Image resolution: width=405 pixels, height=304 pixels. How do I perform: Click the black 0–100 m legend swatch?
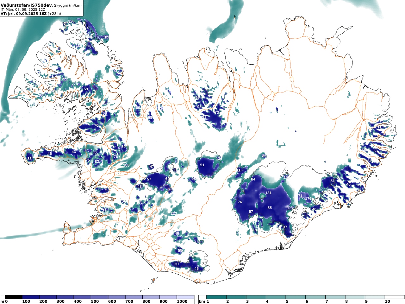14,297
